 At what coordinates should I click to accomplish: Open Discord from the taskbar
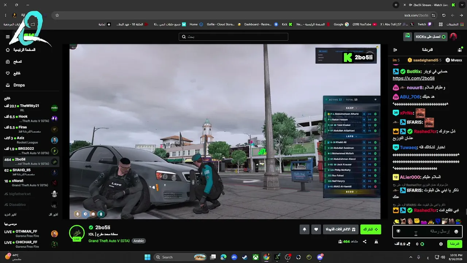tap(320, 257)
